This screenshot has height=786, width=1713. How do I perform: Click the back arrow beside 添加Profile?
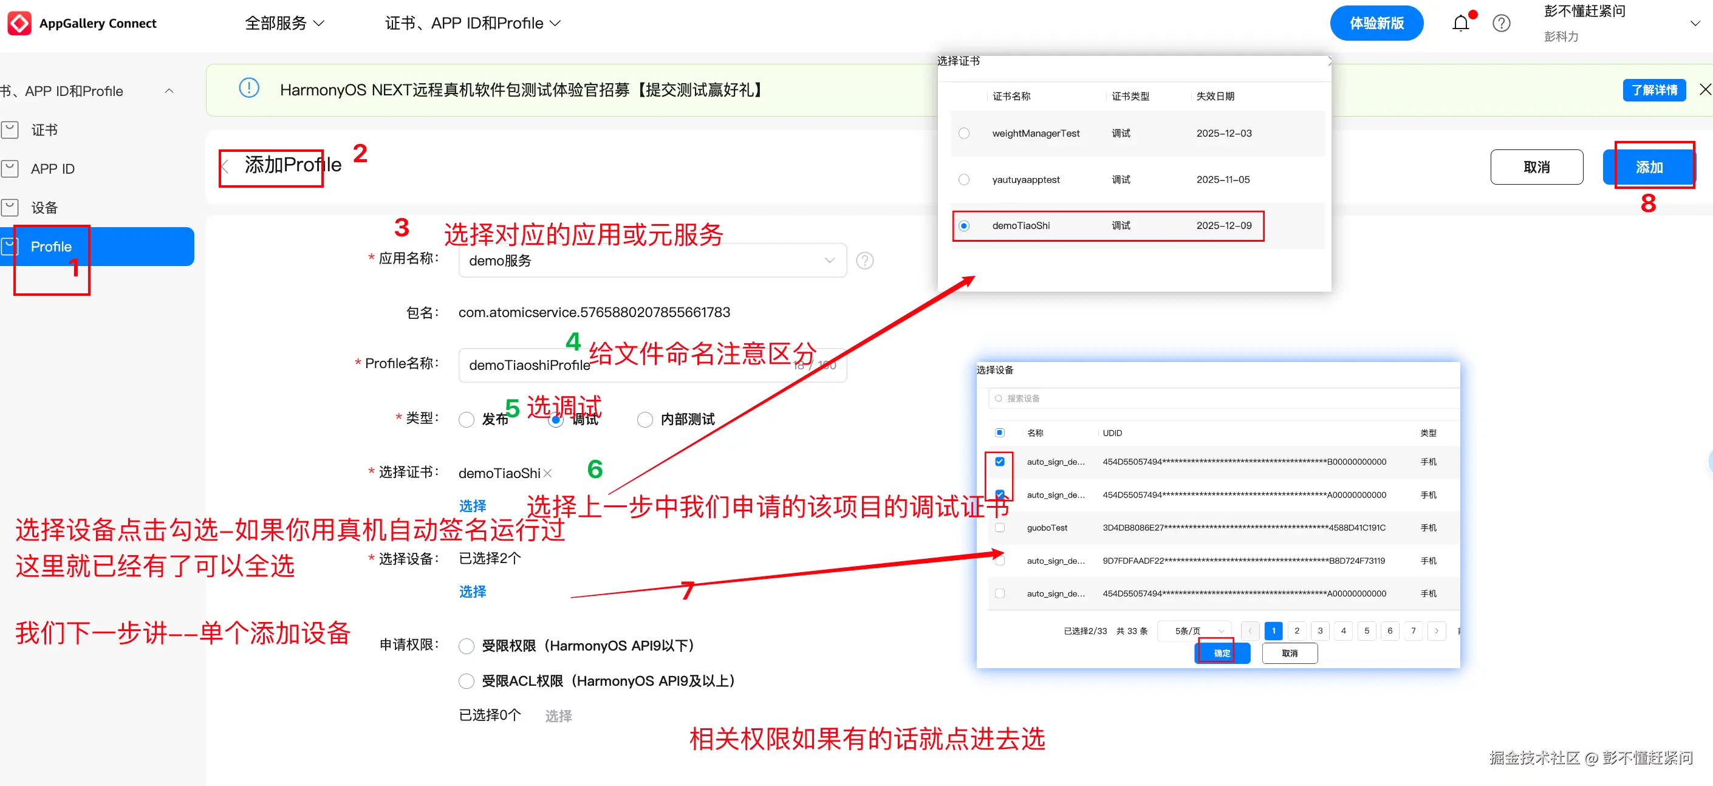click(226, 165)
